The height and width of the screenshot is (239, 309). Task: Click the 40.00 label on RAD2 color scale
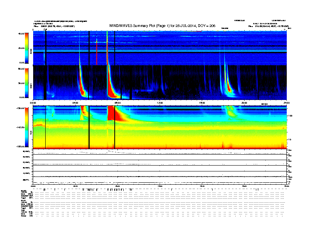(21, 34)
